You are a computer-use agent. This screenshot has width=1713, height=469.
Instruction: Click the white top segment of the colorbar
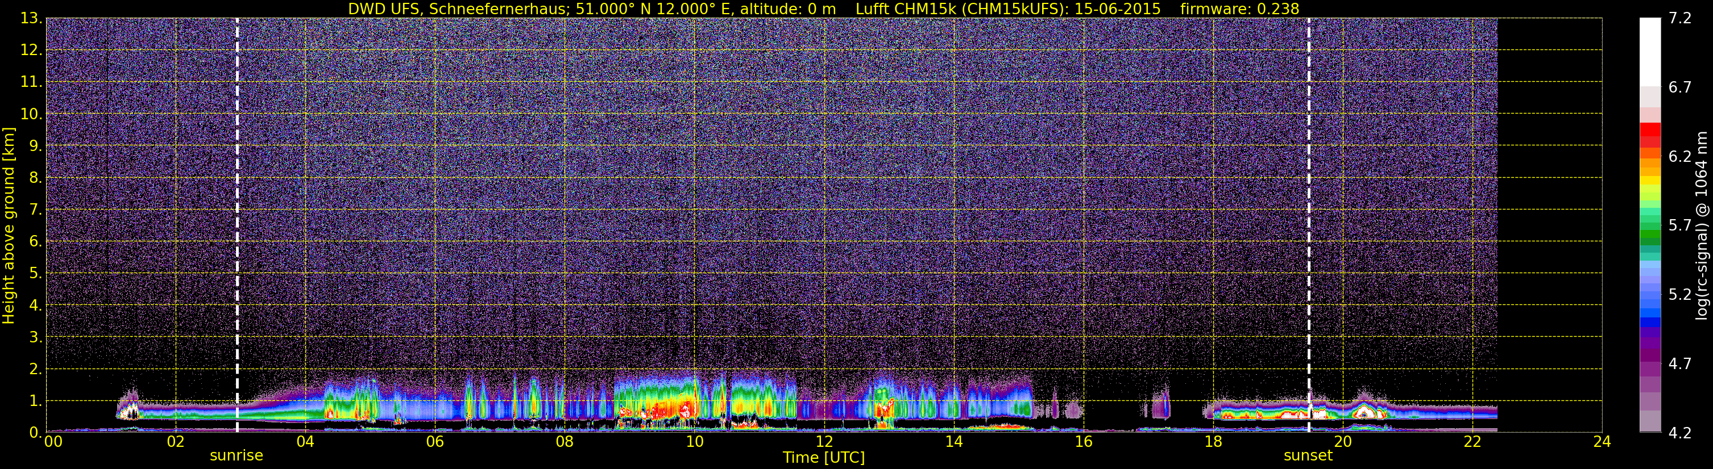[1649, 52]
